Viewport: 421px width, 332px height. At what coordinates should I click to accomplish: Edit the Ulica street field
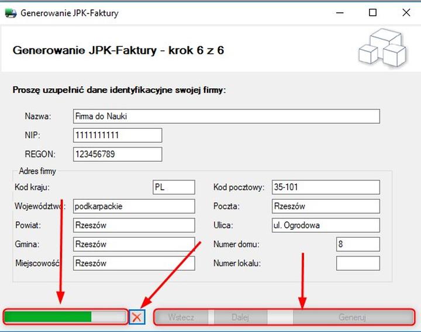coord(325,225)
